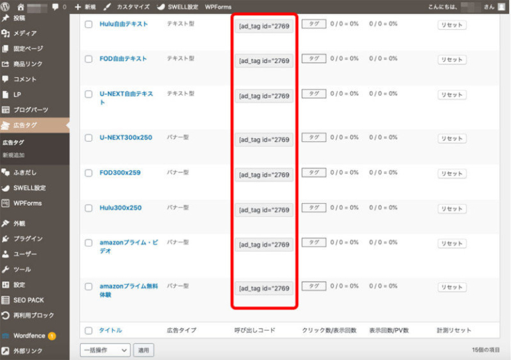Open ブログパーツ icon in sidebar

[x=5, y=110]
